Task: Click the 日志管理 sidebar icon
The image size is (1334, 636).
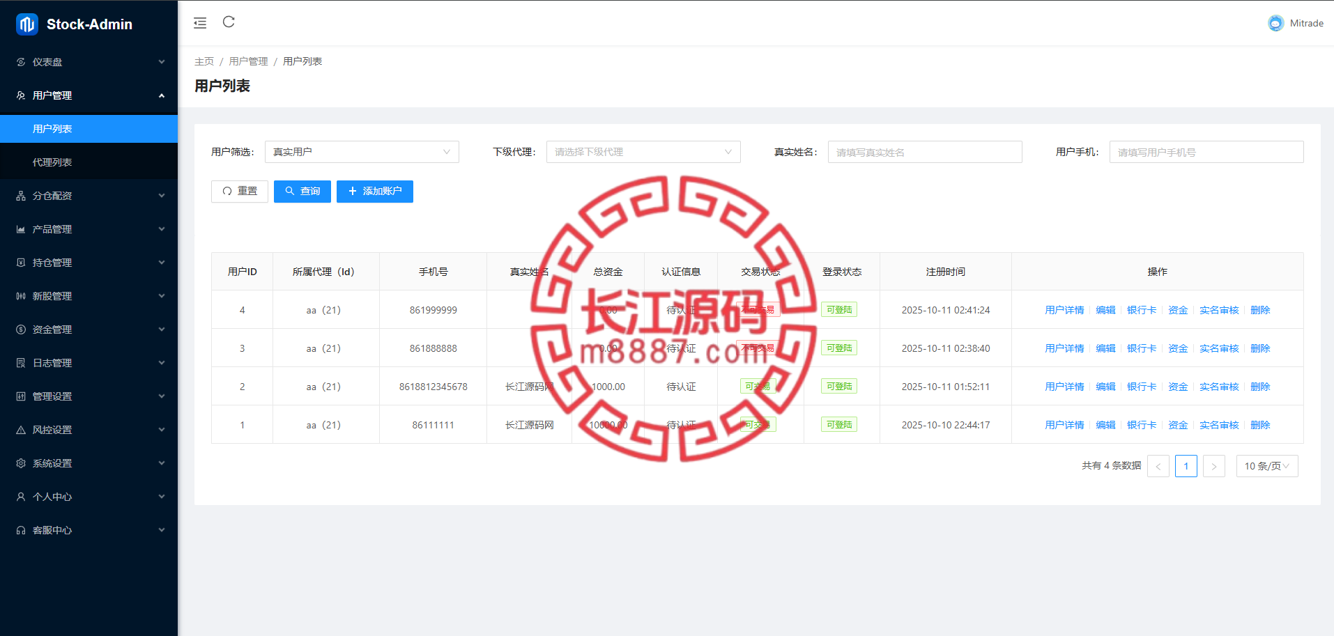Action: 21,363
